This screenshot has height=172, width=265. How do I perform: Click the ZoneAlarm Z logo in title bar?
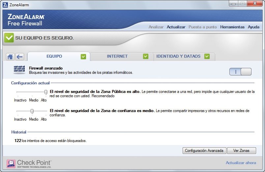(x=5, y=5)
